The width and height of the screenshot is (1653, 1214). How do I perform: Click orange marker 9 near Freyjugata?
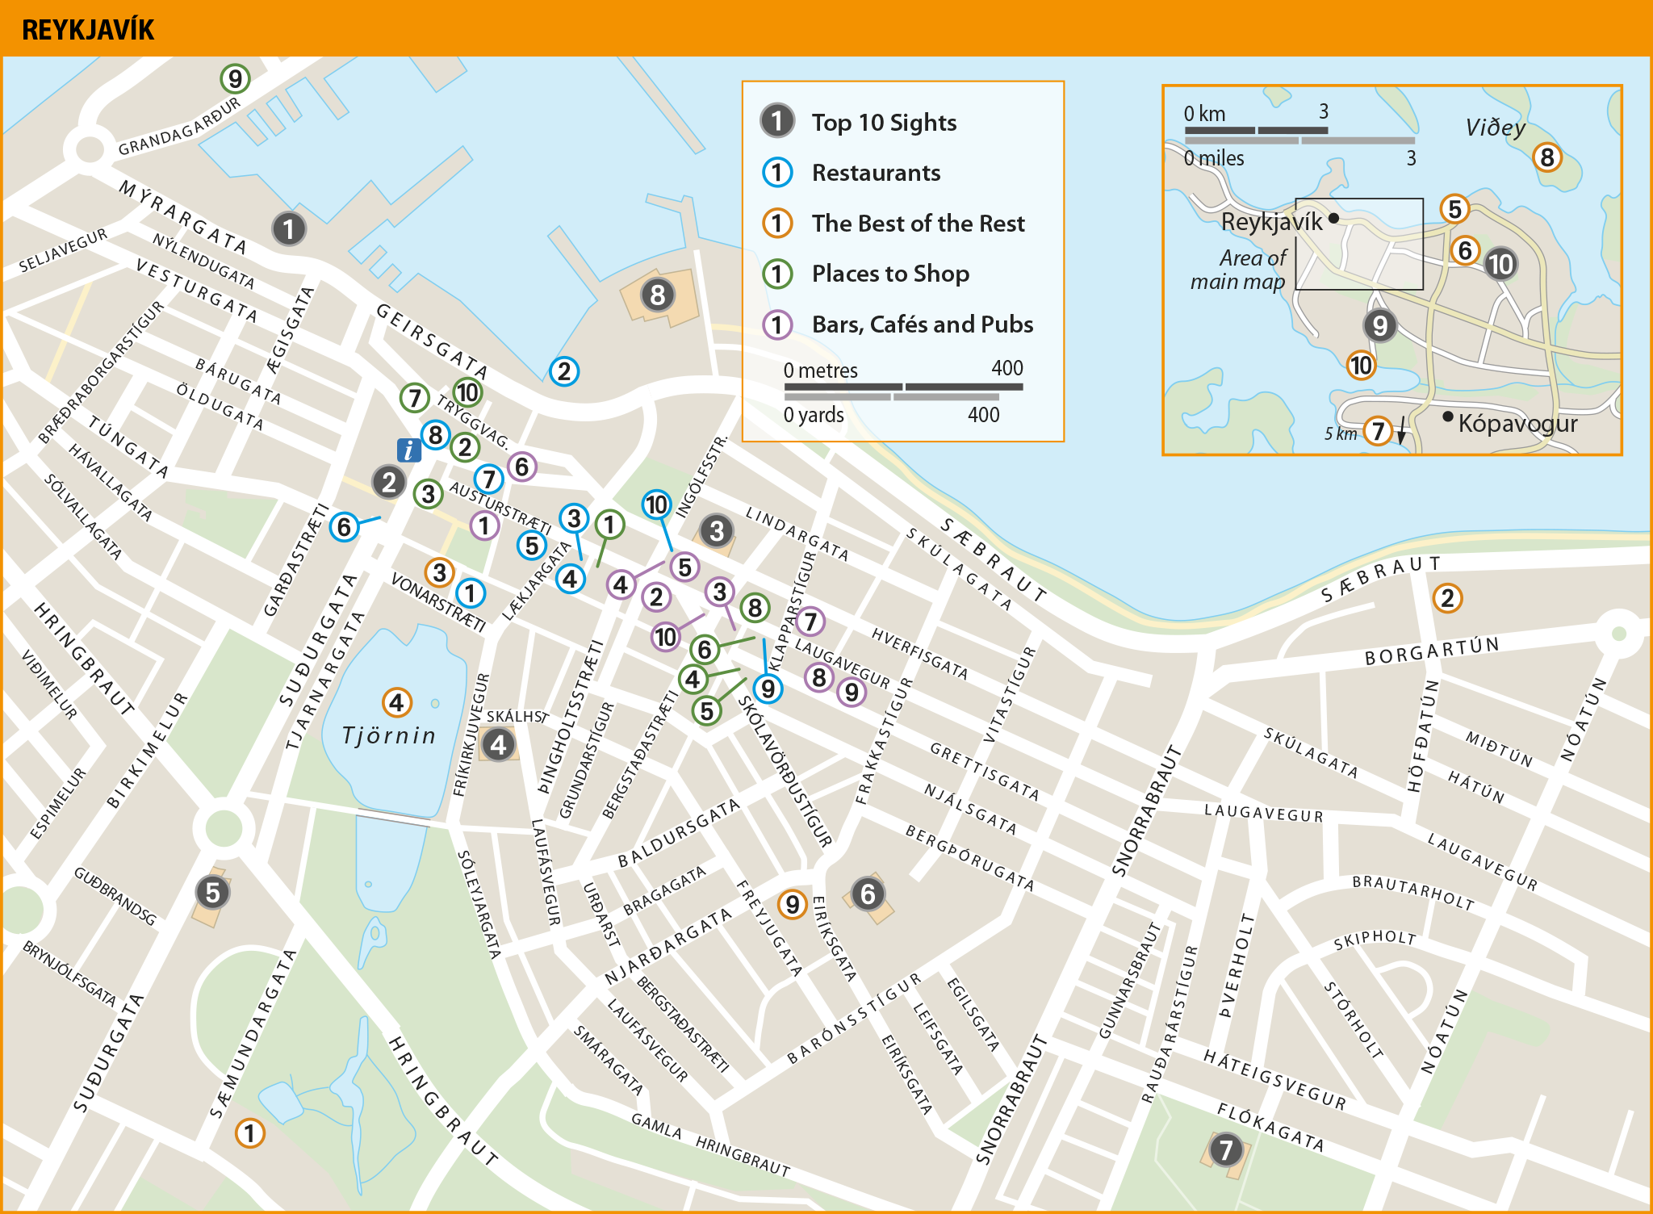tap(793, 904)
